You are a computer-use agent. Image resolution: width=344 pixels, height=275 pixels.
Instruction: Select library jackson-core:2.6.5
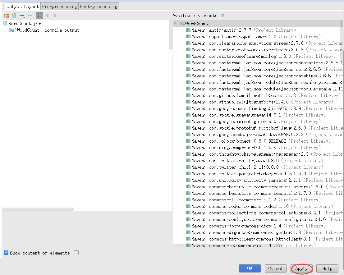click(x=264, y=69)
